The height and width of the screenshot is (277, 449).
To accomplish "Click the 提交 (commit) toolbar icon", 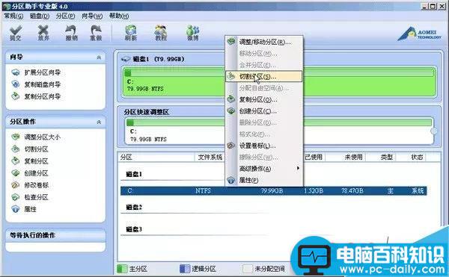I will pos(16,33).
